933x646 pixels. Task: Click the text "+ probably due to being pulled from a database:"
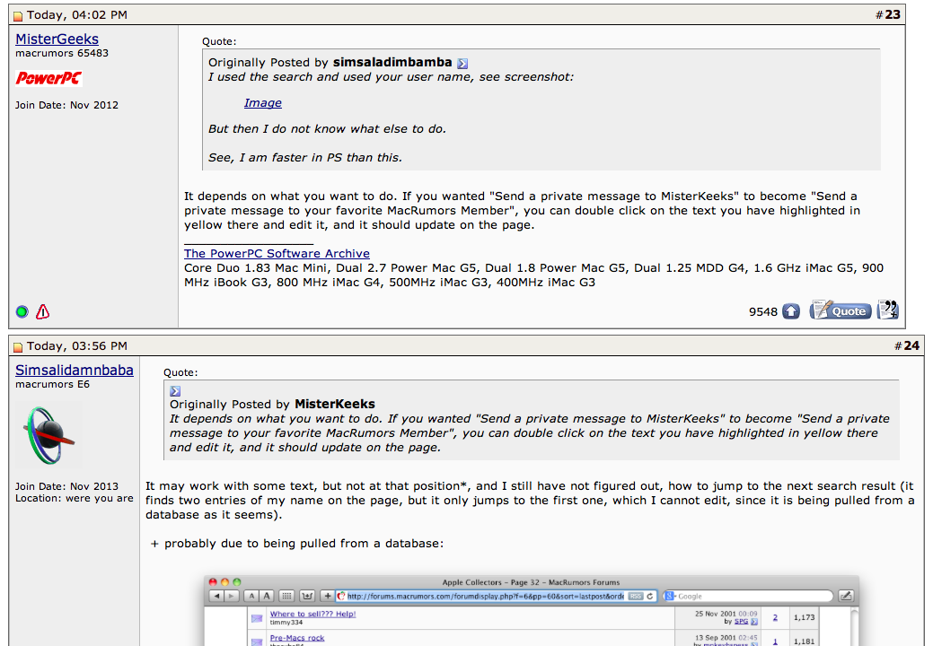297,543
